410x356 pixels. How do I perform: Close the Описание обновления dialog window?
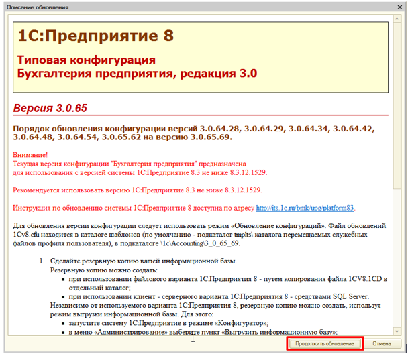400,7
